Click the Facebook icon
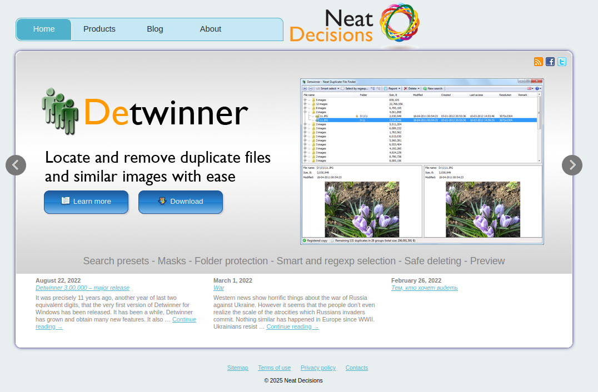The image size is (598, 392). 550,62
